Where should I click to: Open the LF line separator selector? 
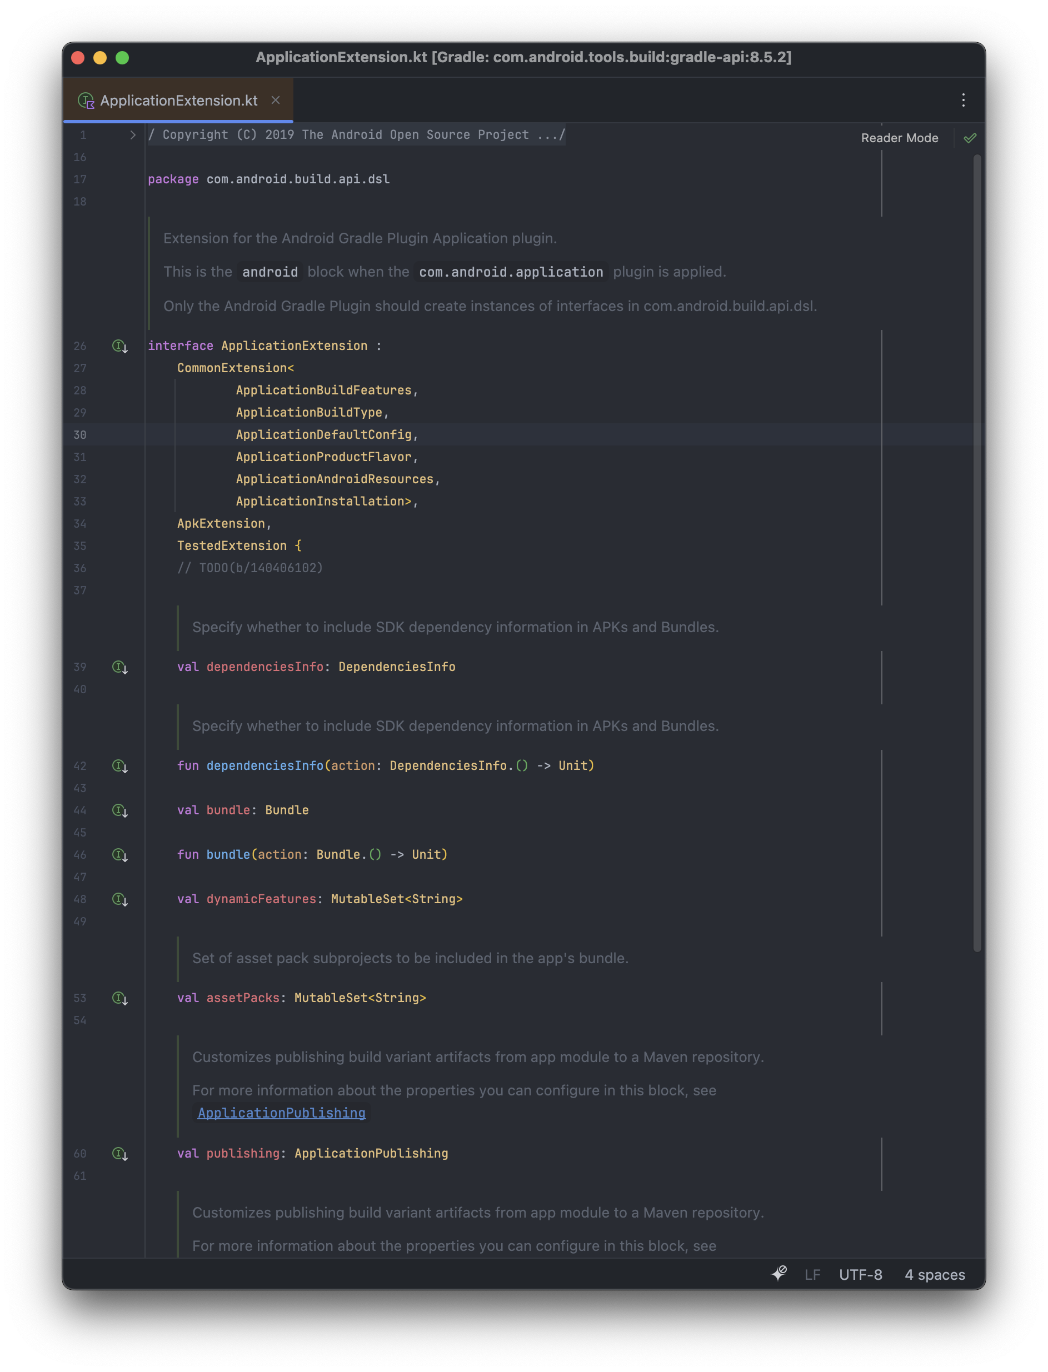coord(812,1274)
